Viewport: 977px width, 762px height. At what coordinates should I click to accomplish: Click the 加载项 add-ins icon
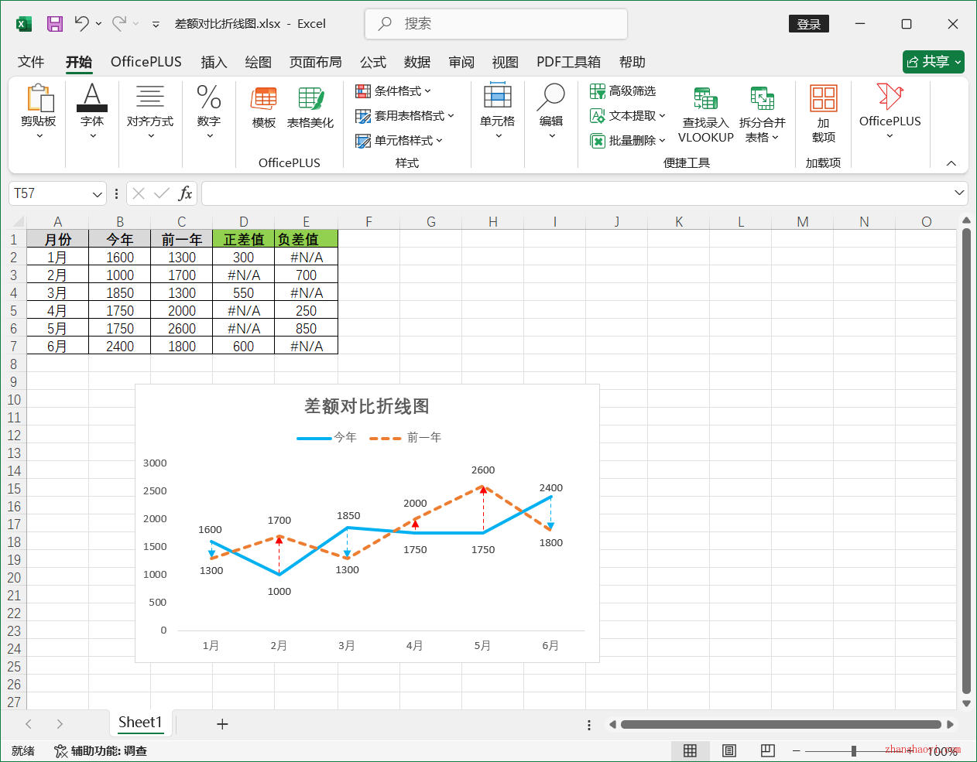tap(823, 112)
